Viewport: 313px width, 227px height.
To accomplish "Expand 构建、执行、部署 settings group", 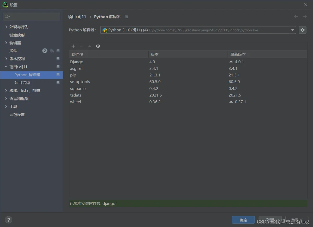I will click(6, 90).
